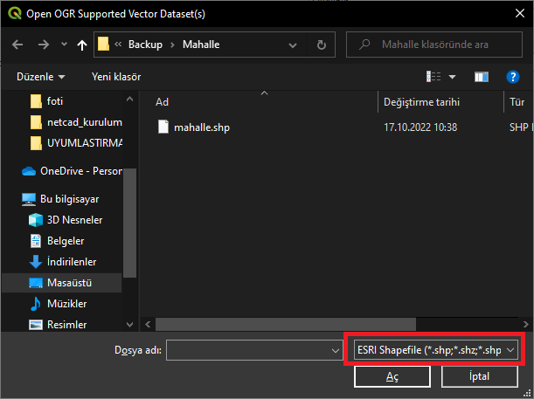Click the file list horizontal scrollbar thumb
The image size is (534, 399).
coord(286,325)
